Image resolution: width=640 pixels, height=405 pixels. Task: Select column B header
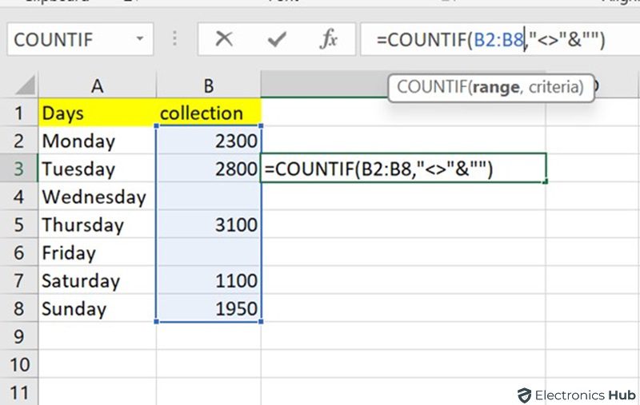(x=208, y=85)
